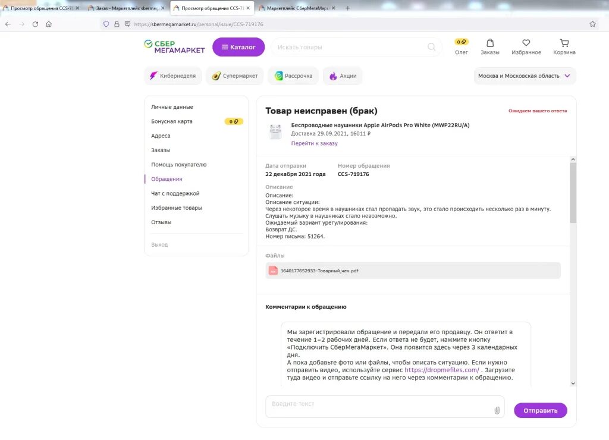Bookmark page with the star icon

[593, 24]
